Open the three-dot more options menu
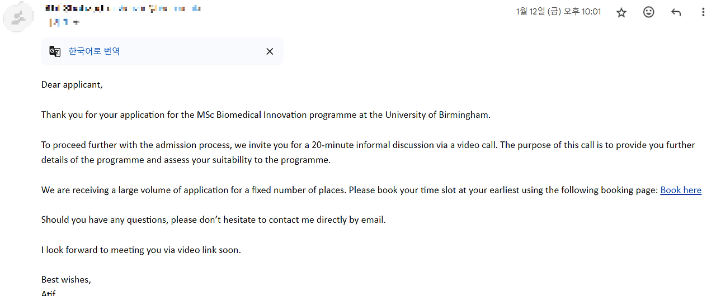716x296 pixels. coord(703,12)
